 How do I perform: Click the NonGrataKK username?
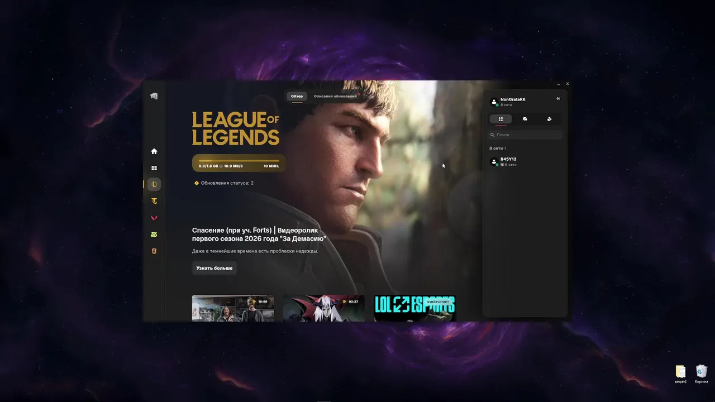pos(513,99)
